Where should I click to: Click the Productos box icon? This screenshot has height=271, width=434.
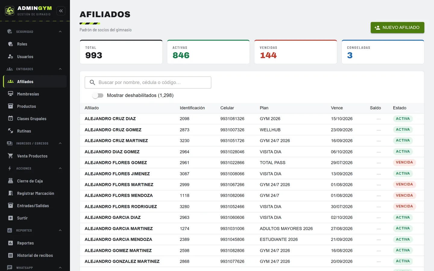(x=11, y=106)
